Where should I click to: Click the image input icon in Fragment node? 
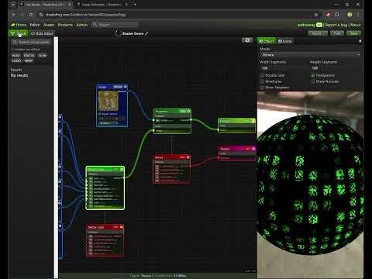pyautogui.click(x=157, y=121)
